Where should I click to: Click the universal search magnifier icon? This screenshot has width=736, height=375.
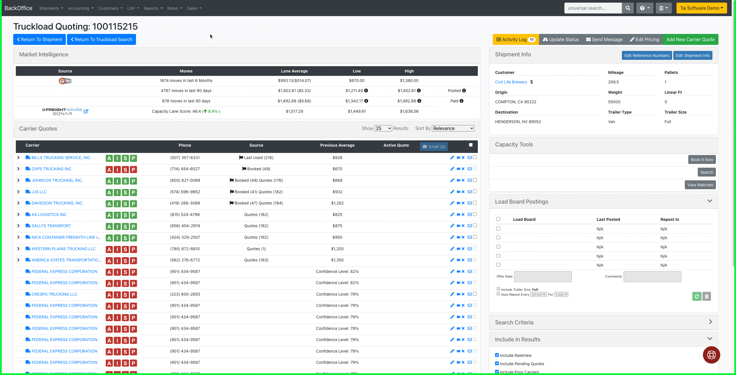[x=628, y=8]
